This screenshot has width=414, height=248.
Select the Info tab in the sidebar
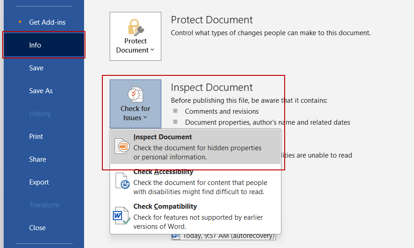35,45
